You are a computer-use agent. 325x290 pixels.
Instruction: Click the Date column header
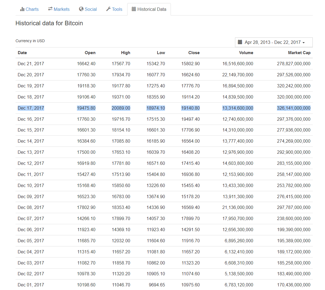coord(22,53)
